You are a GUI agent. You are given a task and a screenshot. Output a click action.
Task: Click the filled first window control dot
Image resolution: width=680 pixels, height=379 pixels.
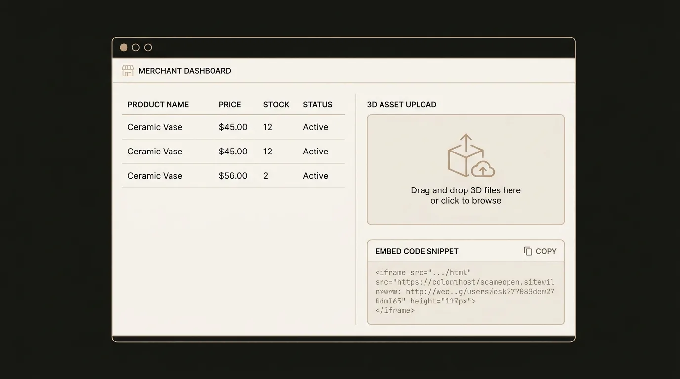[124, 47]
